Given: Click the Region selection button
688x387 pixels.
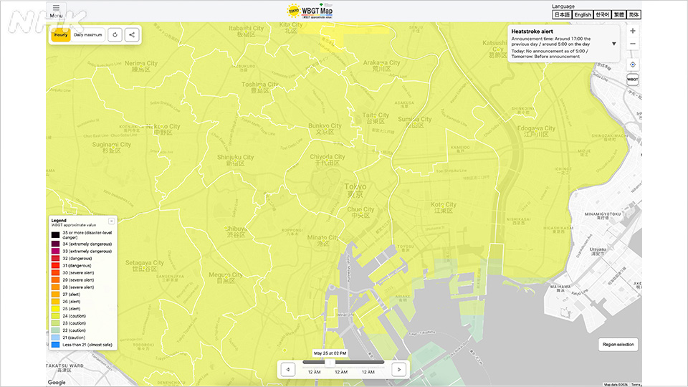Looking at the screenshot, I should click(618, 345).
